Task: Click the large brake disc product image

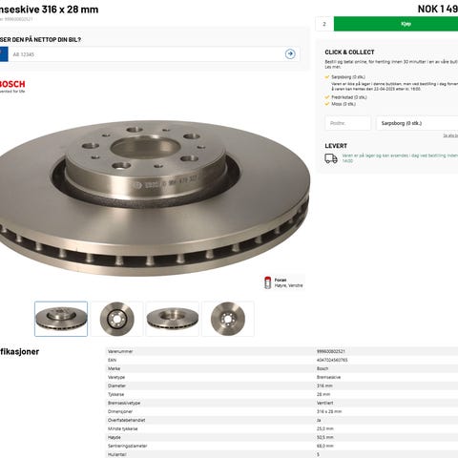Action: (x=155, y=198)
